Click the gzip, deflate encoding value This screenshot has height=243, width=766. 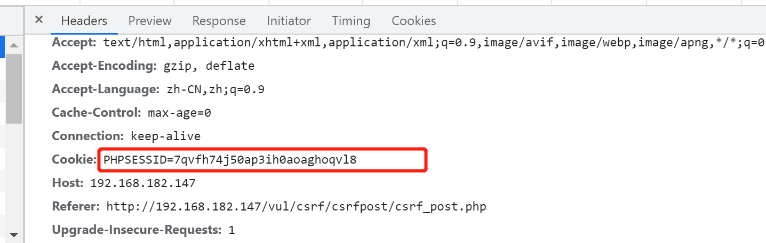click(x=205, y=66)
